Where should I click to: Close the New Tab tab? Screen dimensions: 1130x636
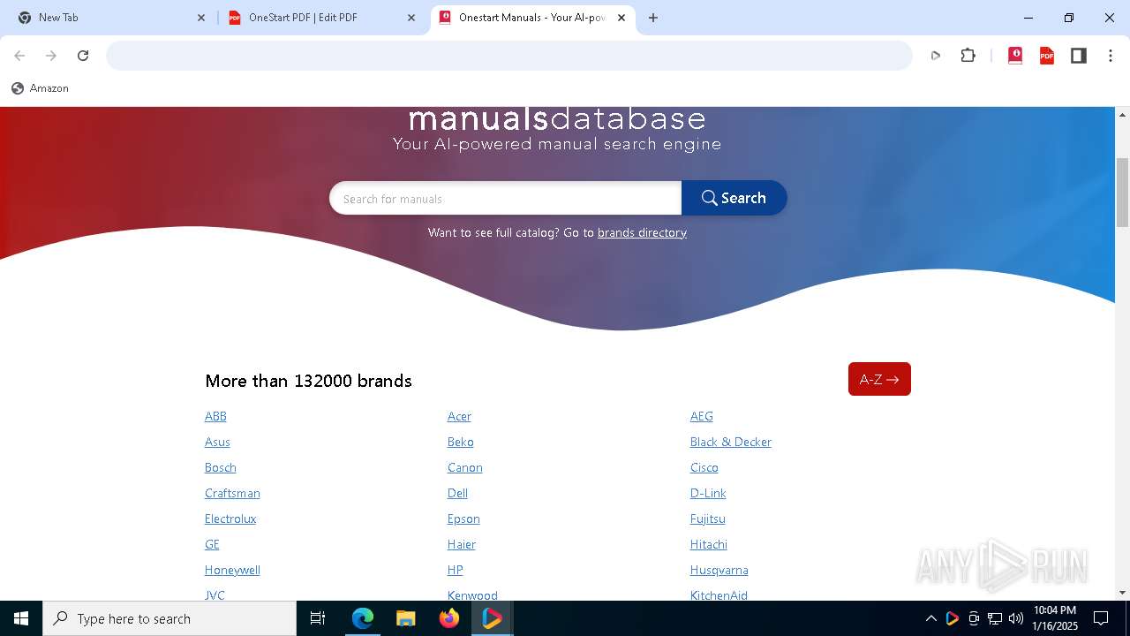(x=201, y=18)
